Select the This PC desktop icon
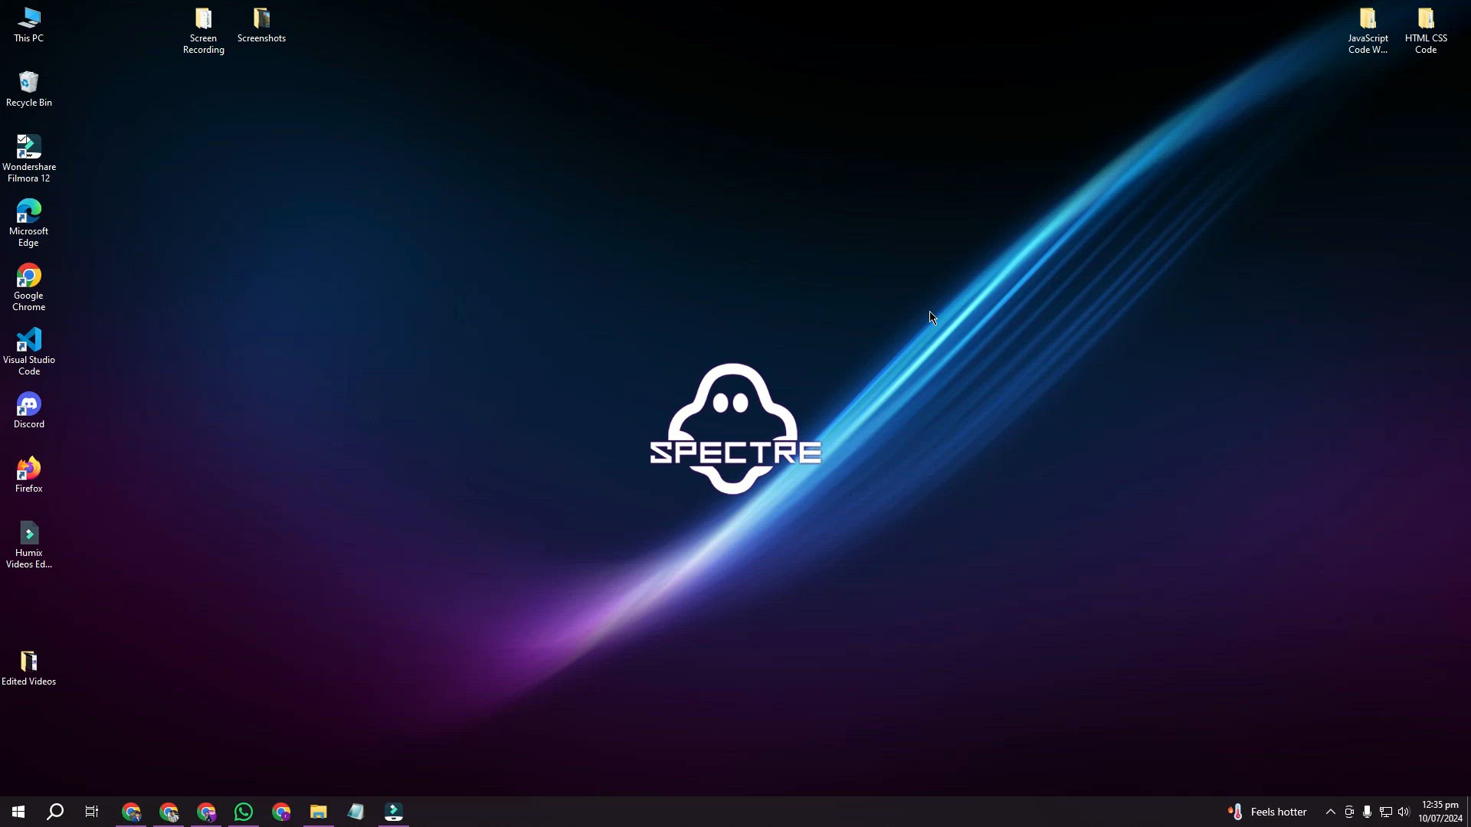 pos(28,25)
